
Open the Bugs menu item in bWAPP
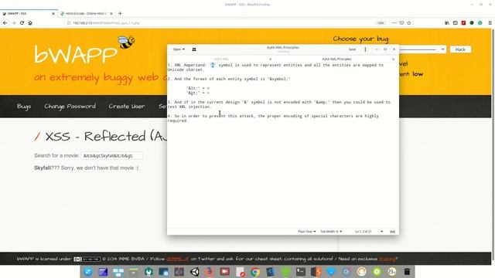tap(24, 107)
